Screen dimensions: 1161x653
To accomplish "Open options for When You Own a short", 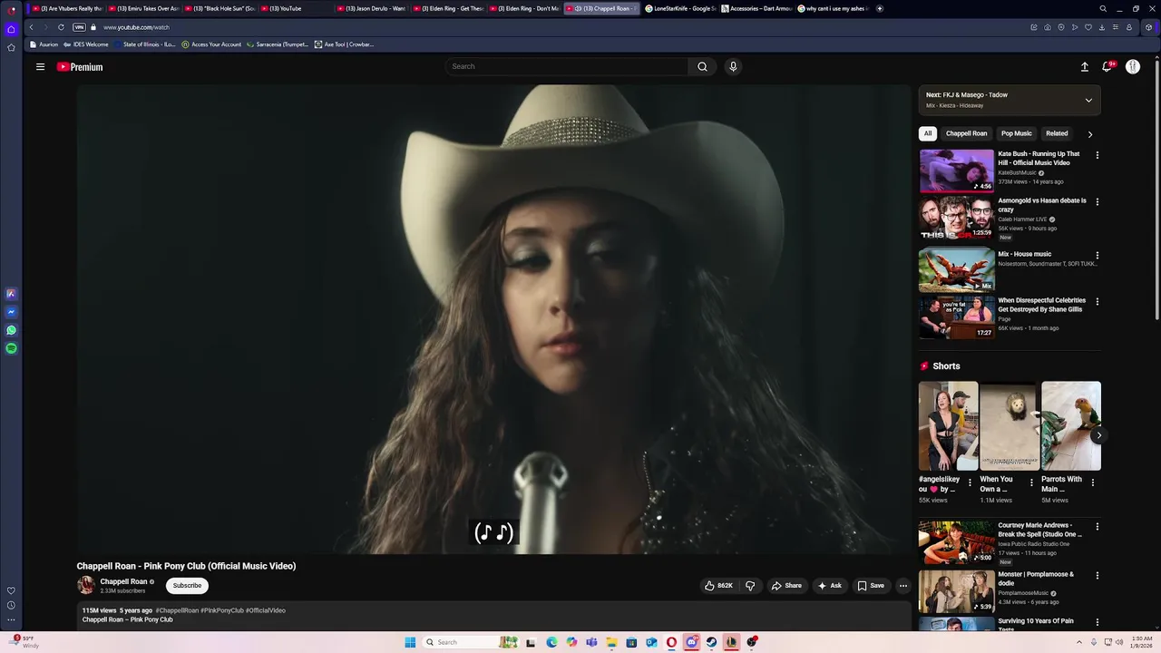I will pos(1031,482).
